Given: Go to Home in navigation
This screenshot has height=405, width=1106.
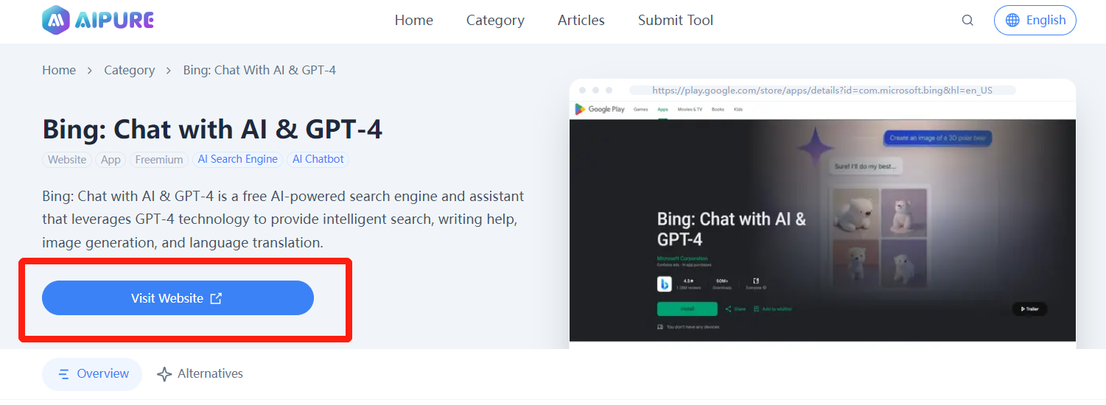Looking at the screenshot, I should 413,21.
